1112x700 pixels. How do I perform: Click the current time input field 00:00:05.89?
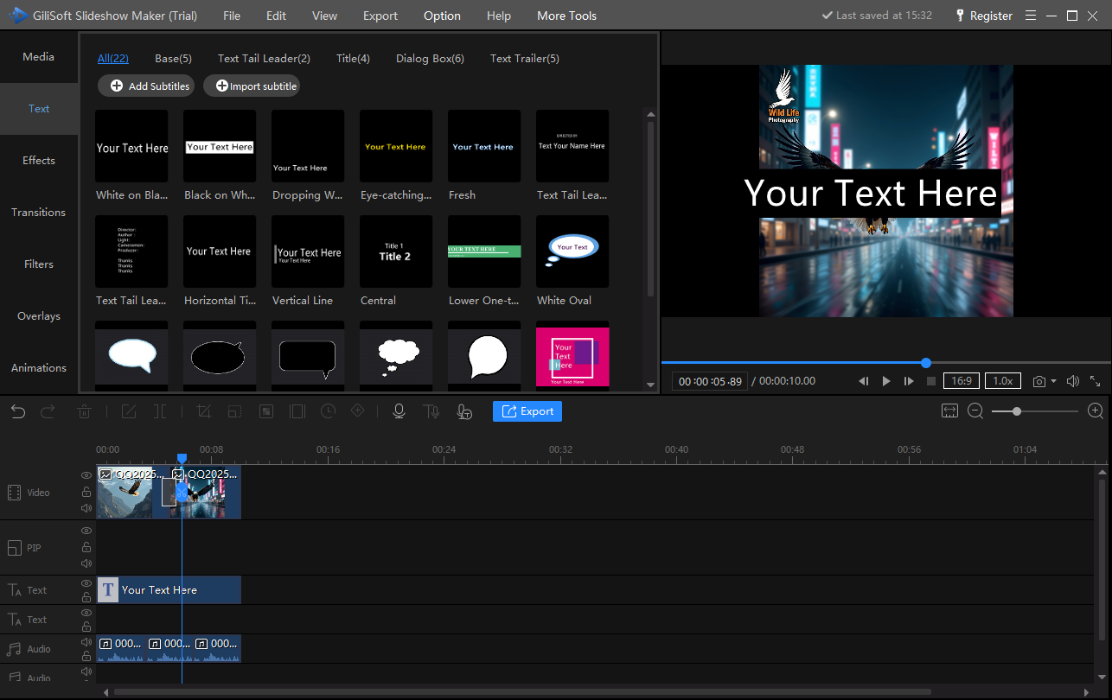click(710, 381)
